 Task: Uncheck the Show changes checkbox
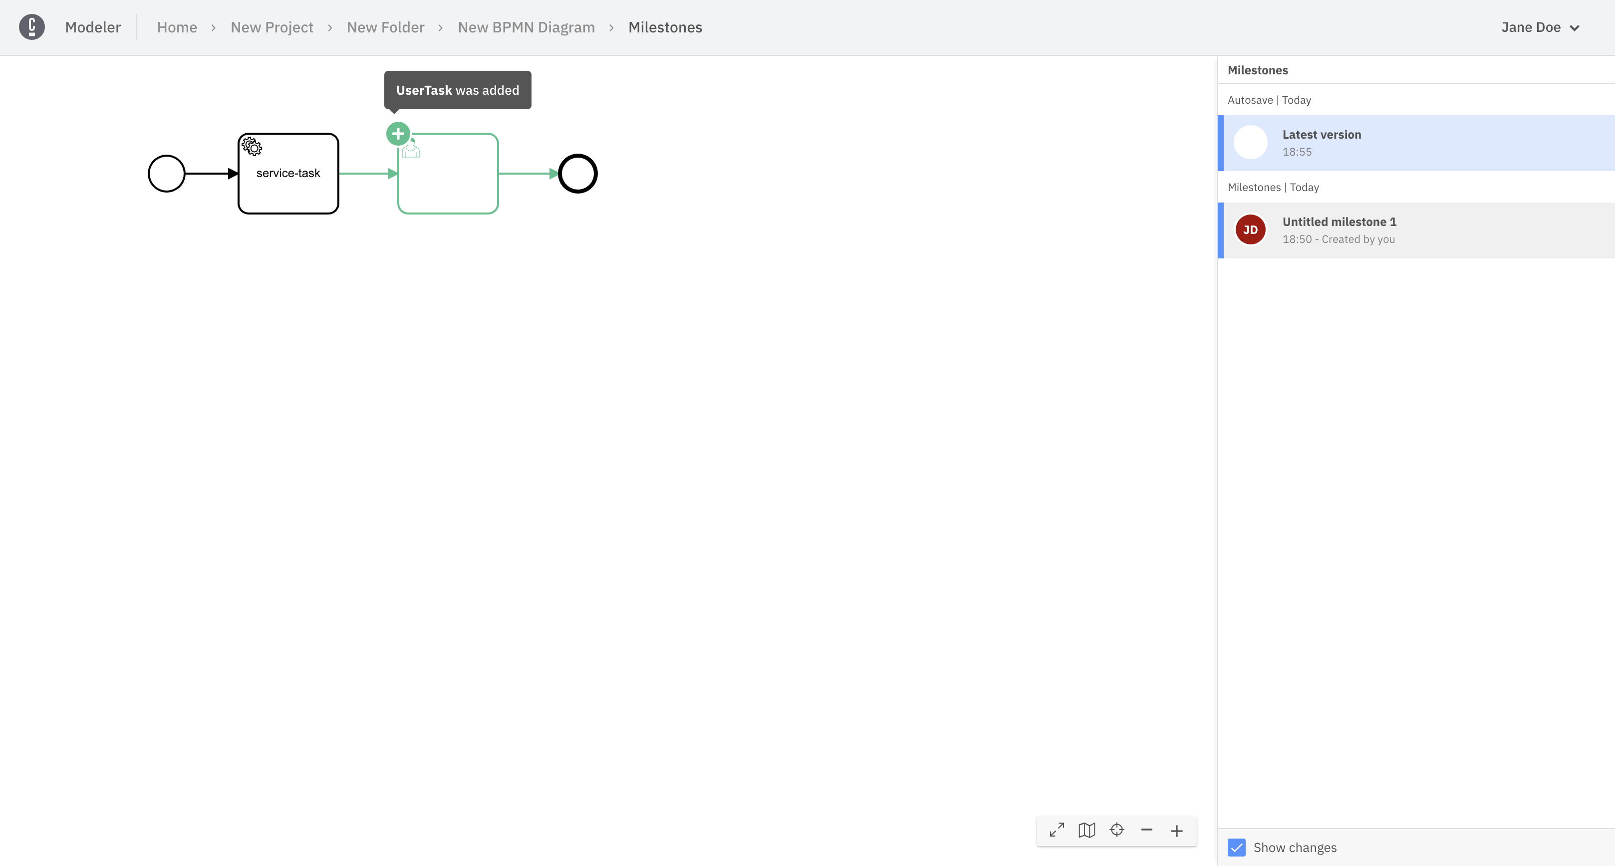click(x=1236, y=848)
